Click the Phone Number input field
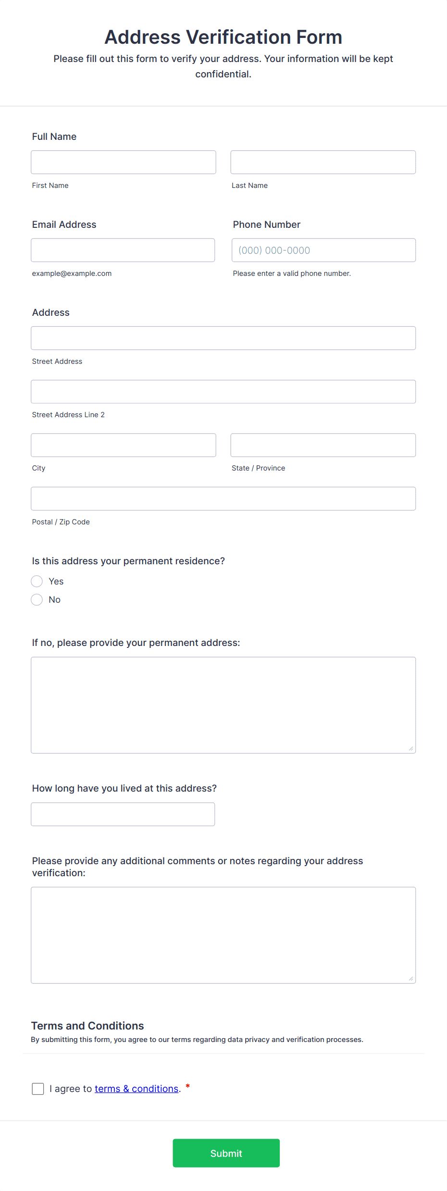The image size is (447, 1191). point(323,250)
